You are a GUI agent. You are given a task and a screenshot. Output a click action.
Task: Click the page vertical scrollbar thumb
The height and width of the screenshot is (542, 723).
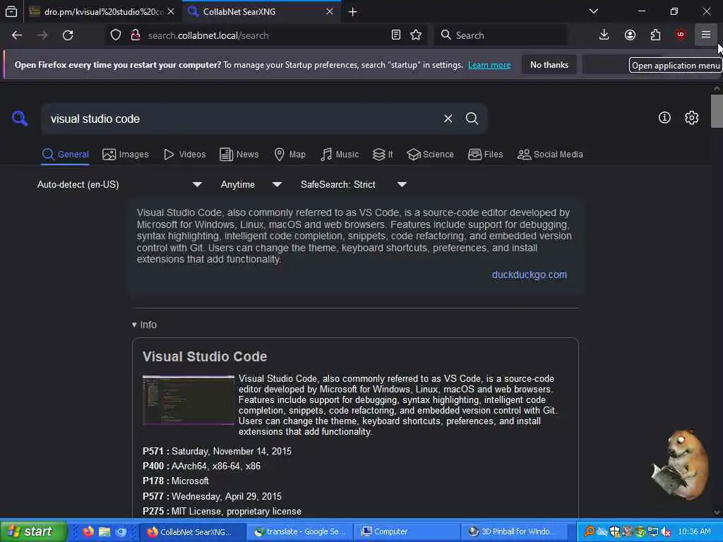point(717,111)
